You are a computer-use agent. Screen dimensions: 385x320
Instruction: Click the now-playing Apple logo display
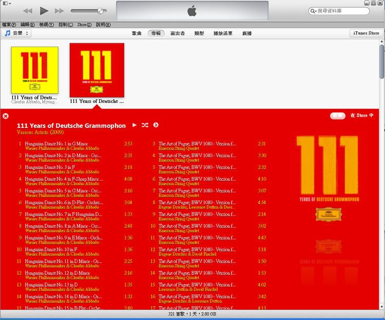coord(192,11)
